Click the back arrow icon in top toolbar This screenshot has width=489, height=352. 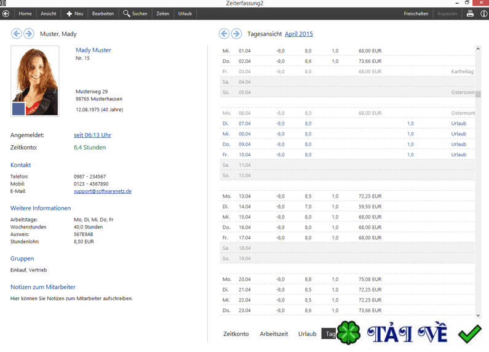click(6, 14)
